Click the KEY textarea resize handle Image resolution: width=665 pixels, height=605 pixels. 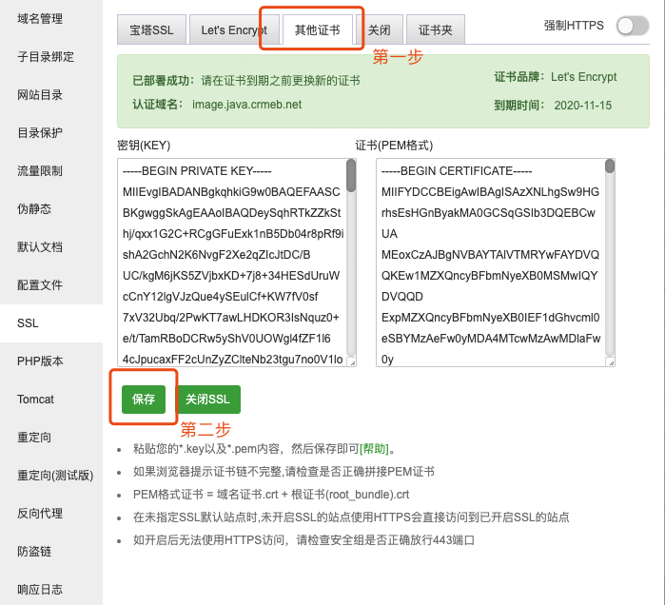352,363
